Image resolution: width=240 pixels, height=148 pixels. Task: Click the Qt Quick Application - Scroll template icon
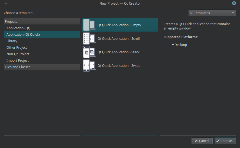click(x=89, y=38)
